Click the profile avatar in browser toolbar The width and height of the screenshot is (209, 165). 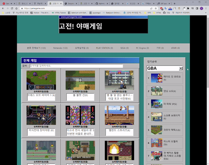[202, 8]
